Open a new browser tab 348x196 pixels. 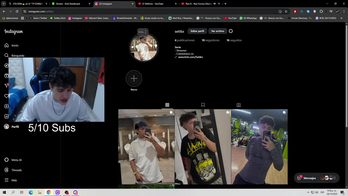pos(225,4)
